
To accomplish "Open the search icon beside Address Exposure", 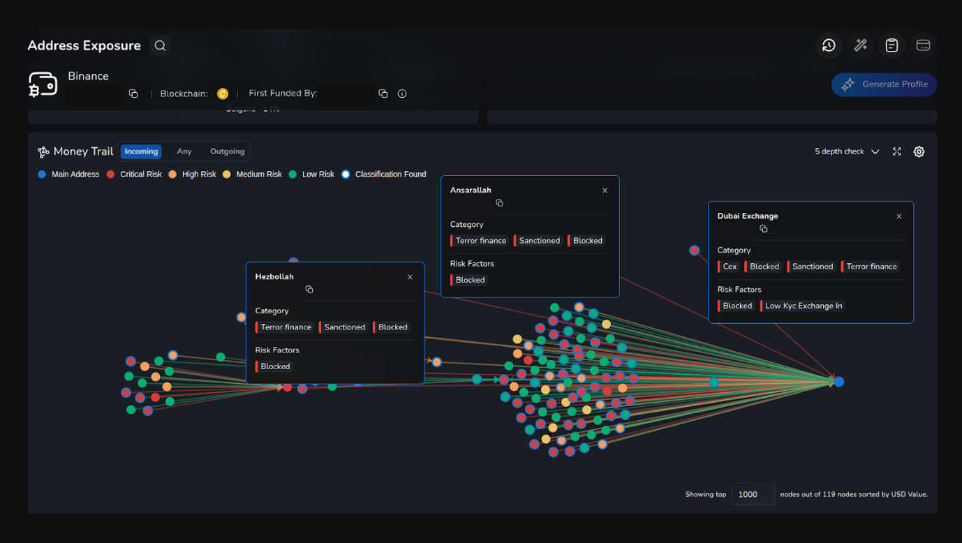I will [159, 45].
